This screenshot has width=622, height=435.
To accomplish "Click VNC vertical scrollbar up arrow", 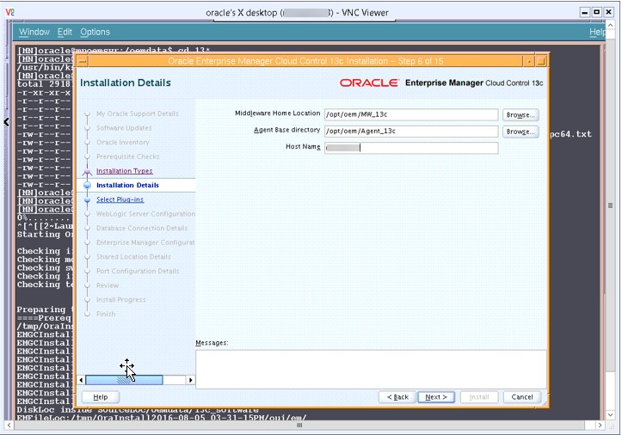I will [x=611, y=26].
